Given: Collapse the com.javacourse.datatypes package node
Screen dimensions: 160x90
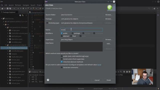Looking at the screenshot, I should click(6, 27).
